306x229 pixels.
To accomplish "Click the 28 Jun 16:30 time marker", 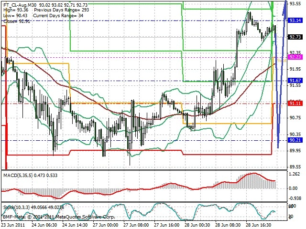I will (258, 225).
